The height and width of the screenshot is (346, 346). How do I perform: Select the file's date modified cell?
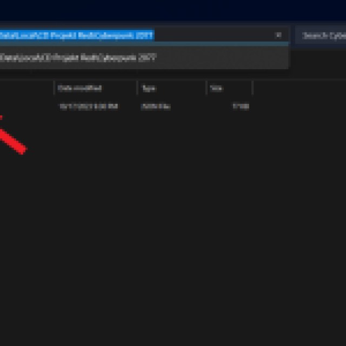click(x=88, y=107)
